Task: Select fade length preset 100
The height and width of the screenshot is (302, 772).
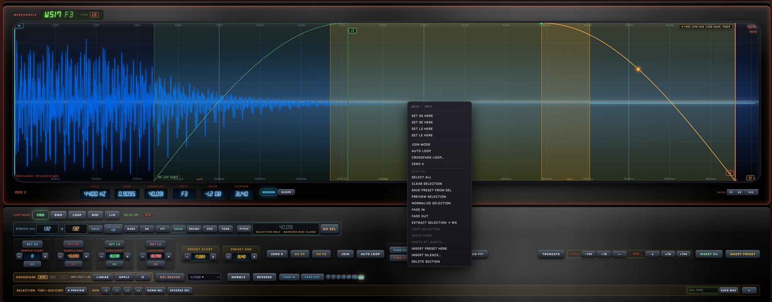Action: tap(354, 277)
